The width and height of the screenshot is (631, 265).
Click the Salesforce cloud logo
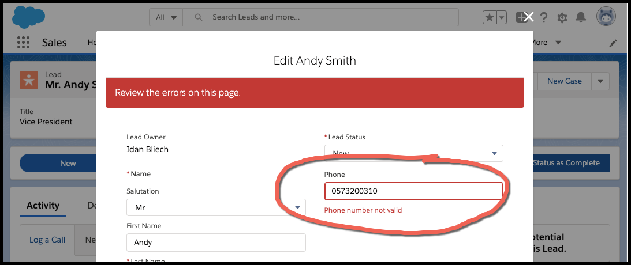coord(28,17)
